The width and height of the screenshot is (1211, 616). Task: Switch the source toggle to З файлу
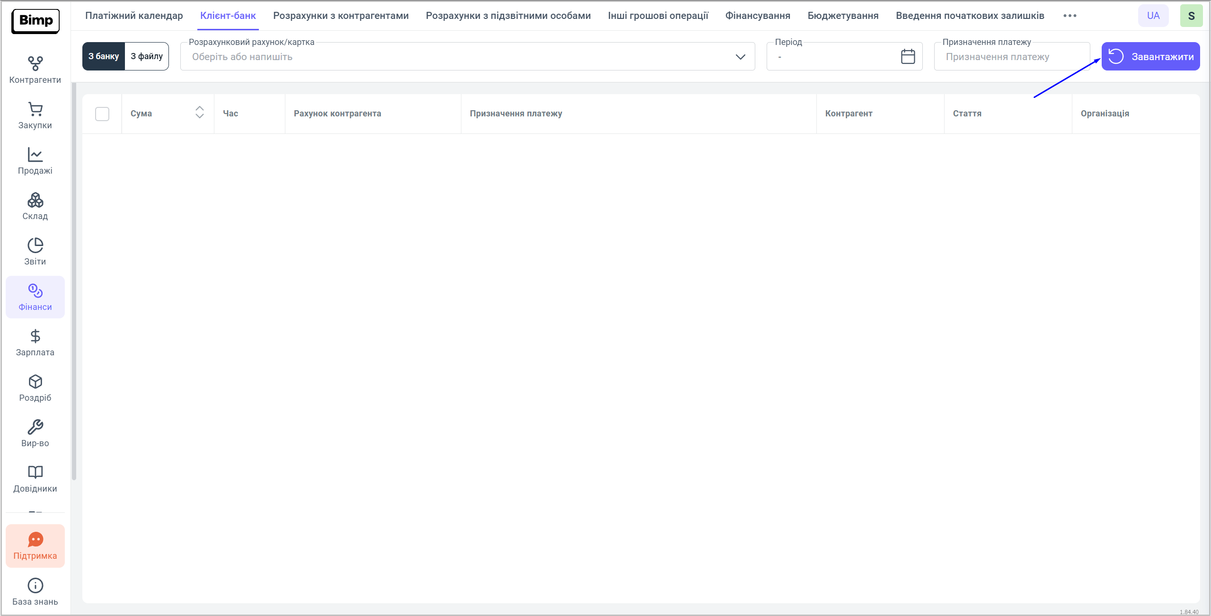coord(147,56)
